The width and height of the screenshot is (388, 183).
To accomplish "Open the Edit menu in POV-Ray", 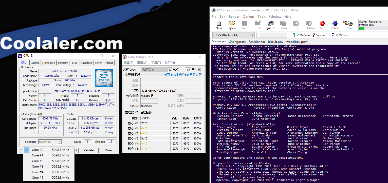I will click(x=223, y=16).
